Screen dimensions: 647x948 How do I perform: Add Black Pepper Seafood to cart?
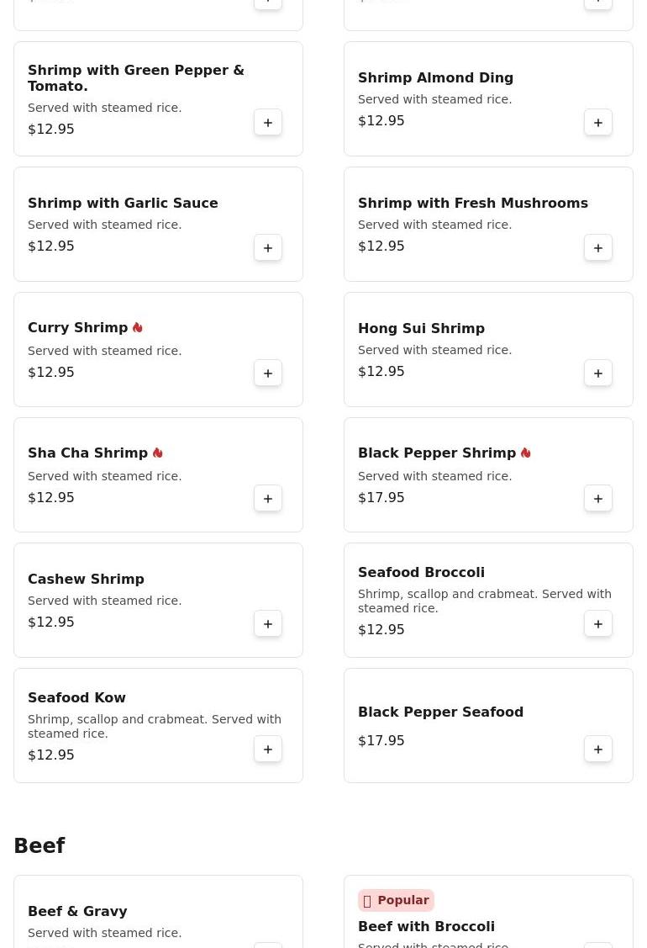point(598,749)
